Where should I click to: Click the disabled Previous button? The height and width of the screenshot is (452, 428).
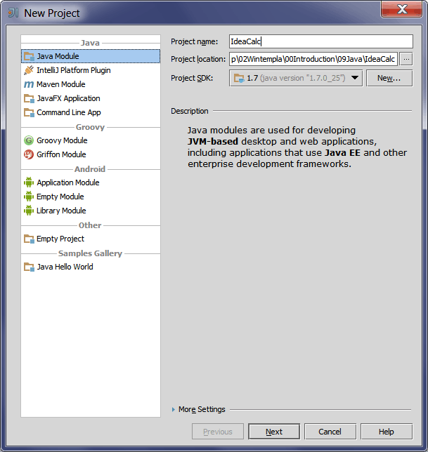(x=218, y=432)
